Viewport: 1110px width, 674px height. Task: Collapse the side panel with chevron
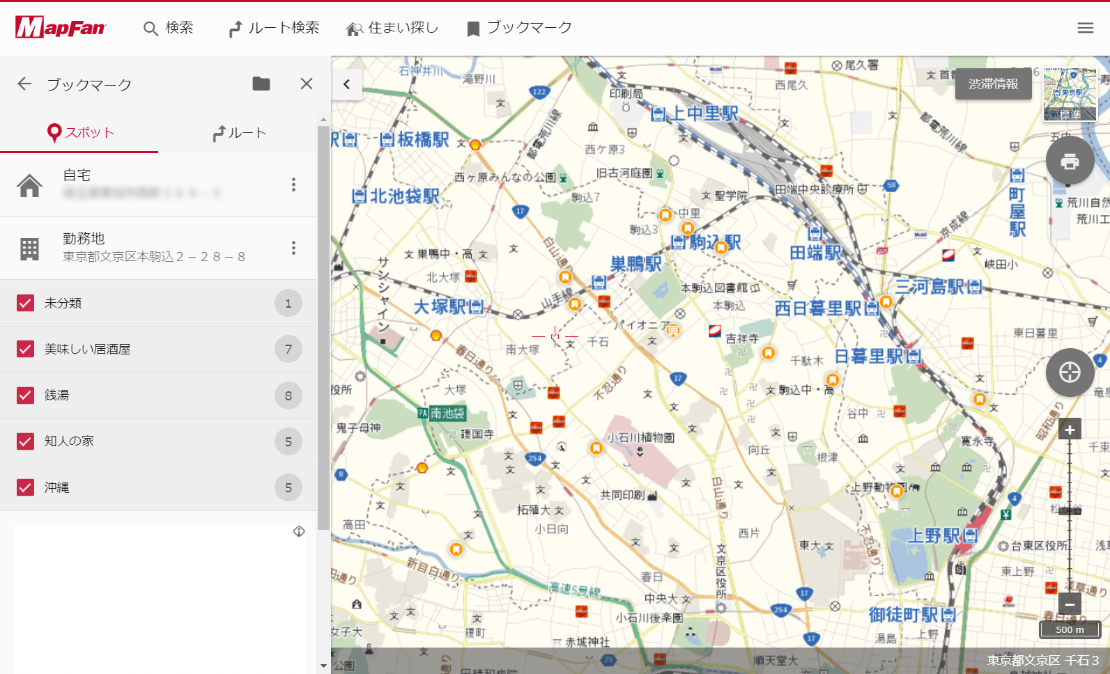346,84
